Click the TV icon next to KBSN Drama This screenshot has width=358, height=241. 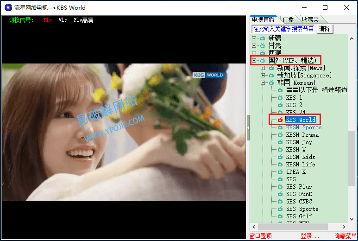280,135
